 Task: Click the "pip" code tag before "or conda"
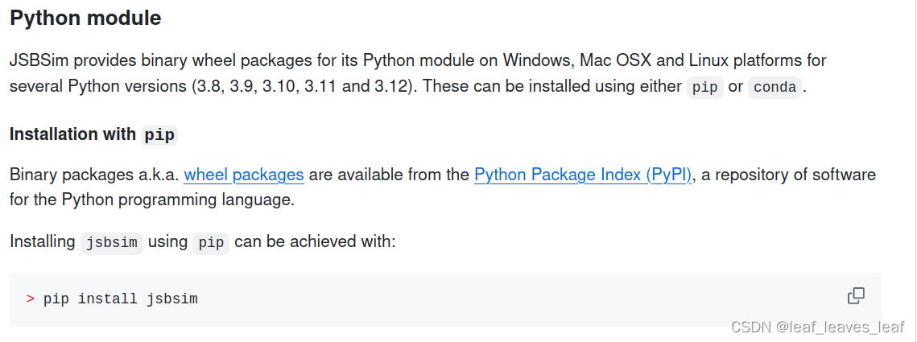(704, 88)
